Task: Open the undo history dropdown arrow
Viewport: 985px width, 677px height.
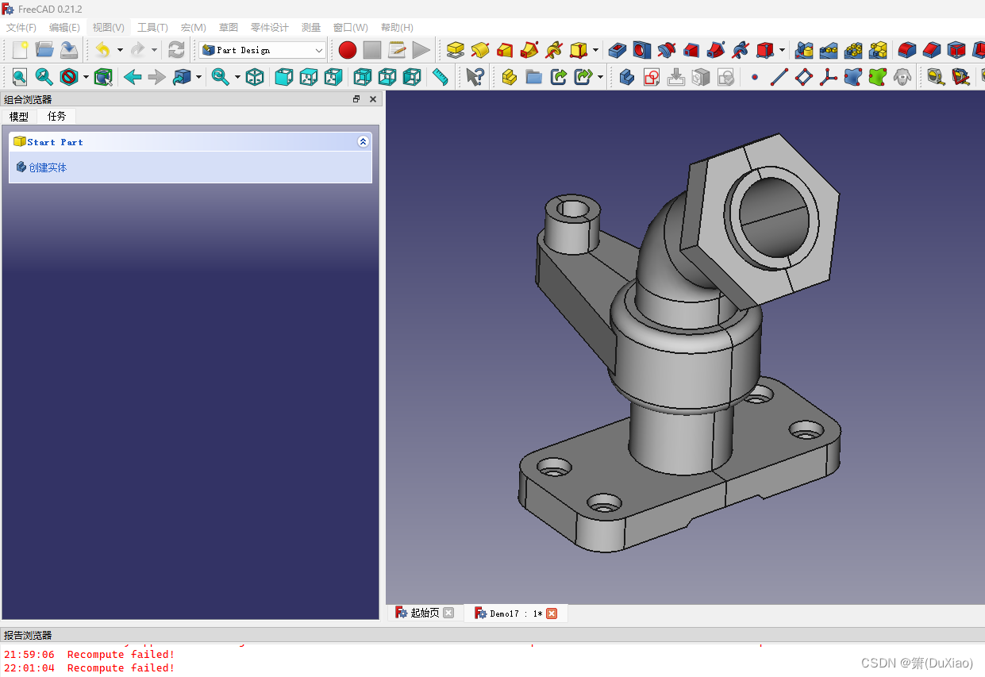Action: tap(120, 50)
